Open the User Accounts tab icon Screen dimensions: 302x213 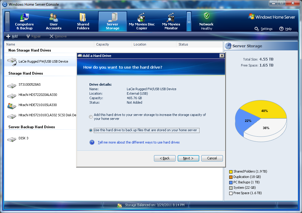[x=54, y=17]
